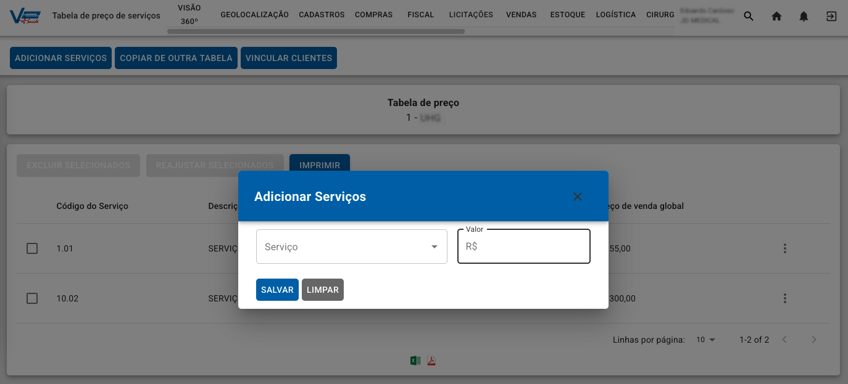Screen dimensions: 848x384
Task: Open the Logística menu
Action: click(x=616, y=15)
